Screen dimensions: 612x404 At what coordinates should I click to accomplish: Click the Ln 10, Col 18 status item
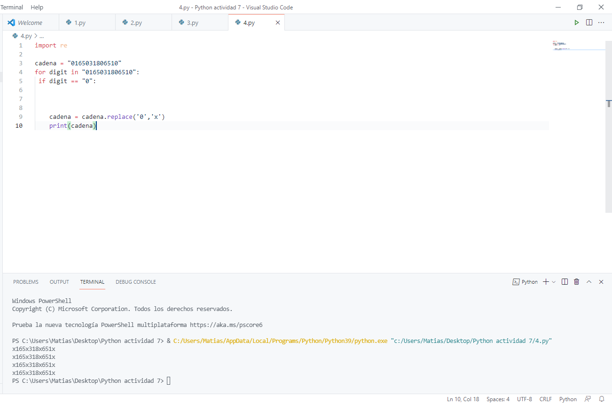[463, 399]
